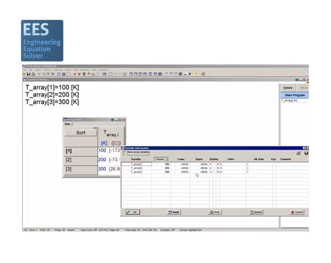Open the Examples menu
Image resolution: width=331 pixels, height=263 pixels.
[x=103, y=70]
